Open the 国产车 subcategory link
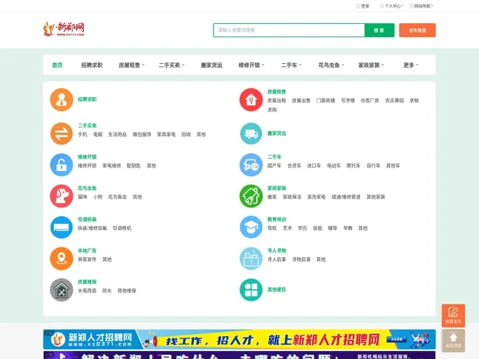The height and width of the screenshot is (359, 479). click(274, 166)
